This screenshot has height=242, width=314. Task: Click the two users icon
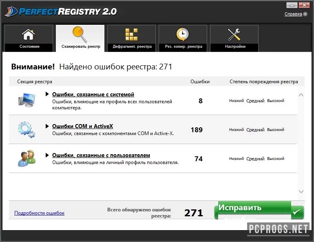[27, 158]
